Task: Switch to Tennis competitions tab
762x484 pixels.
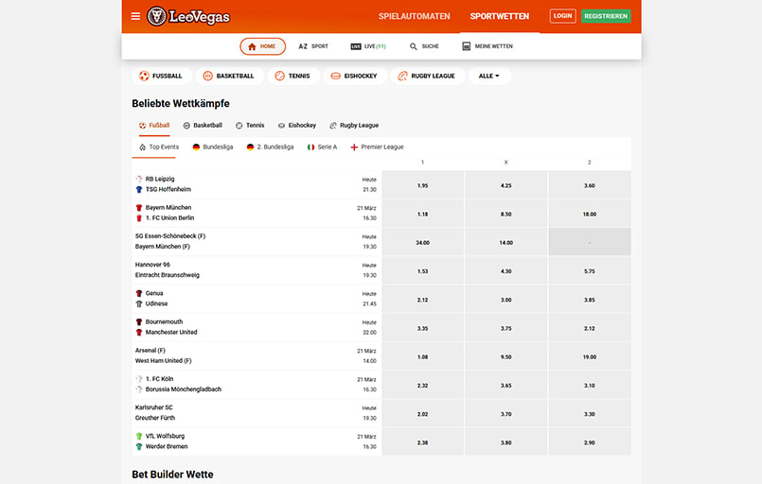Action: [x=250, y=125]
